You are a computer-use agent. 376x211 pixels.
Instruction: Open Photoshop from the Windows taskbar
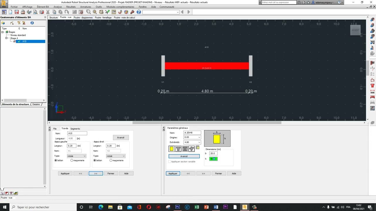[177, 207]
